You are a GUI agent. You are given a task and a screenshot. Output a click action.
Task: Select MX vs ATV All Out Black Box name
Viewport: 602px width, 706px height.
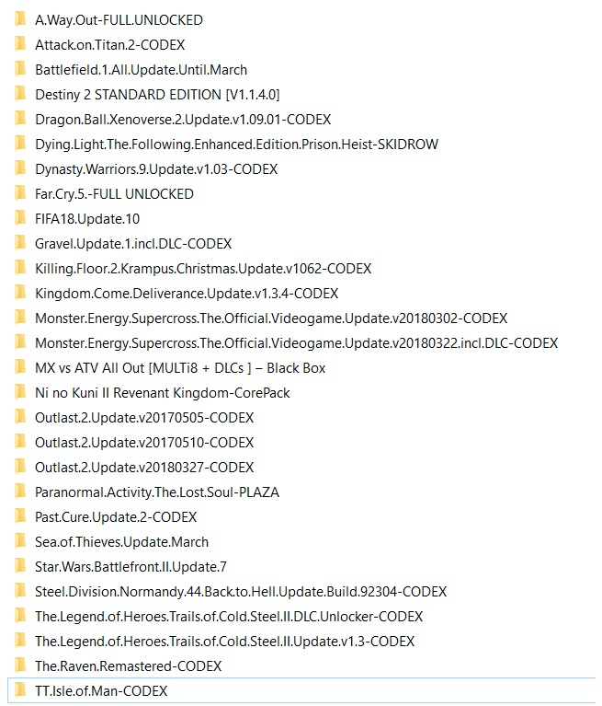coord(180,368)
